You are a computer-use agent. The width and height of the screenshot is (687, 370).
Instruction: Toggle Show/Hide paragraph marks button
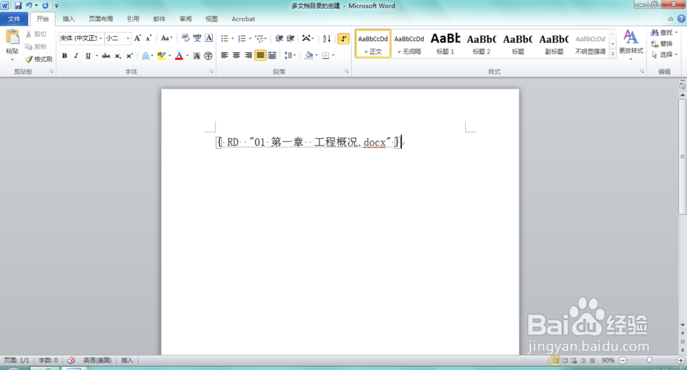(343, 38)
